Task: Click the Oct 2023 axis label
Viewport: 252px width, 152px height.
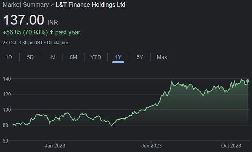Action: pyautogui.click(x=231, y=146)
